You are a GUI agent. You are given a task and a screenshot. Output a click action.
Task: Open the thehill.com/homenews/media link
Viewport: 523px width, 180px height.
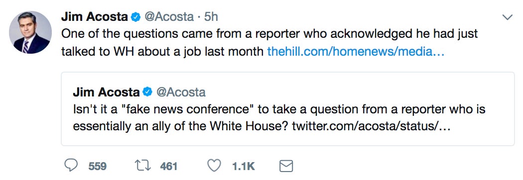click(356, 52)
